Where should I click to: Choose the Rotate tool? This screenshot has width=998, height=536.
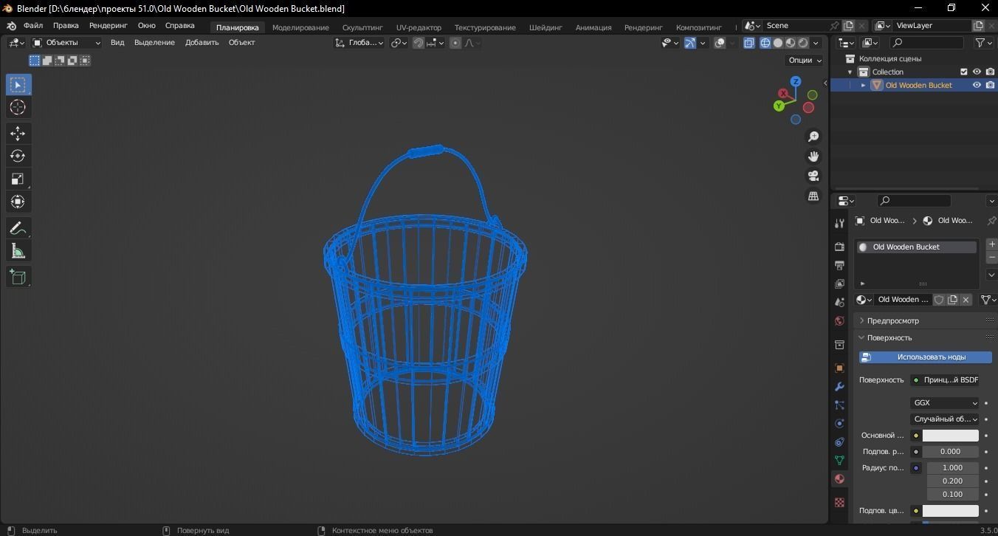pos(18,156)
